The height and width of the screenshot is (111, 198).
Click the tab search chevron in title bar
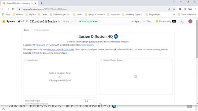pyautogui.click(x=174, y=2)
